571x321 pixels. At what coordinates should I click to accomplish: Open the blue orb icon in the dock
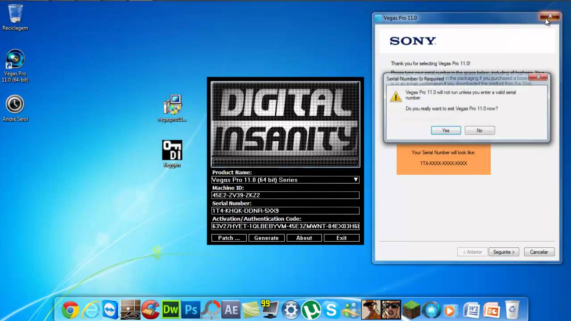point(431,309)
